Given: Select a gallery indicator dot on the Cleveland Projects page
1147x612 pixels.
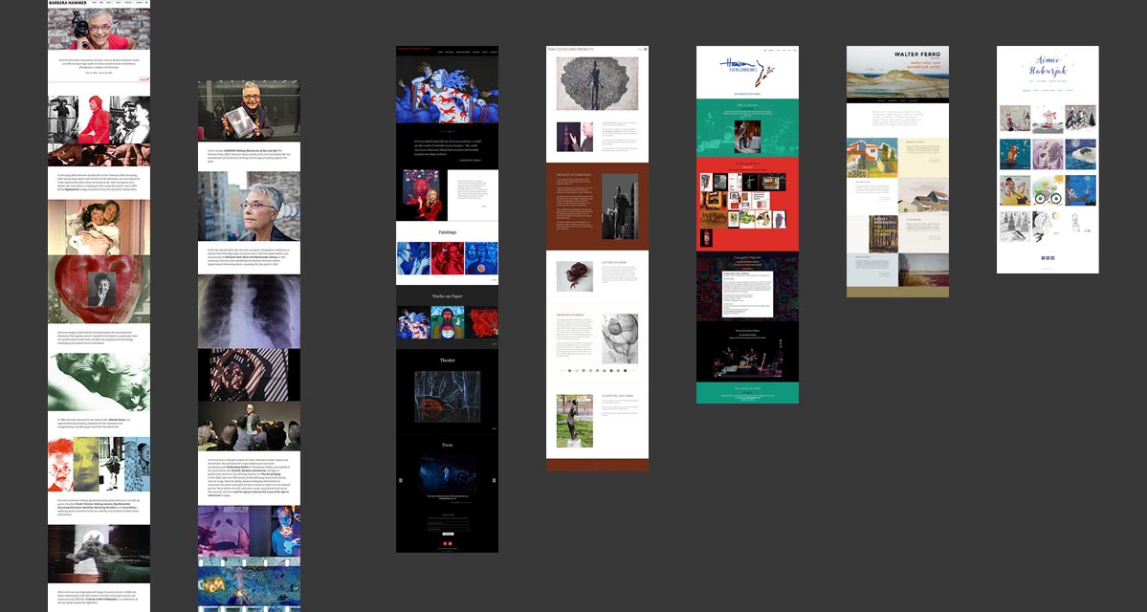Looking at the screenshot, I should coord(588,370).
